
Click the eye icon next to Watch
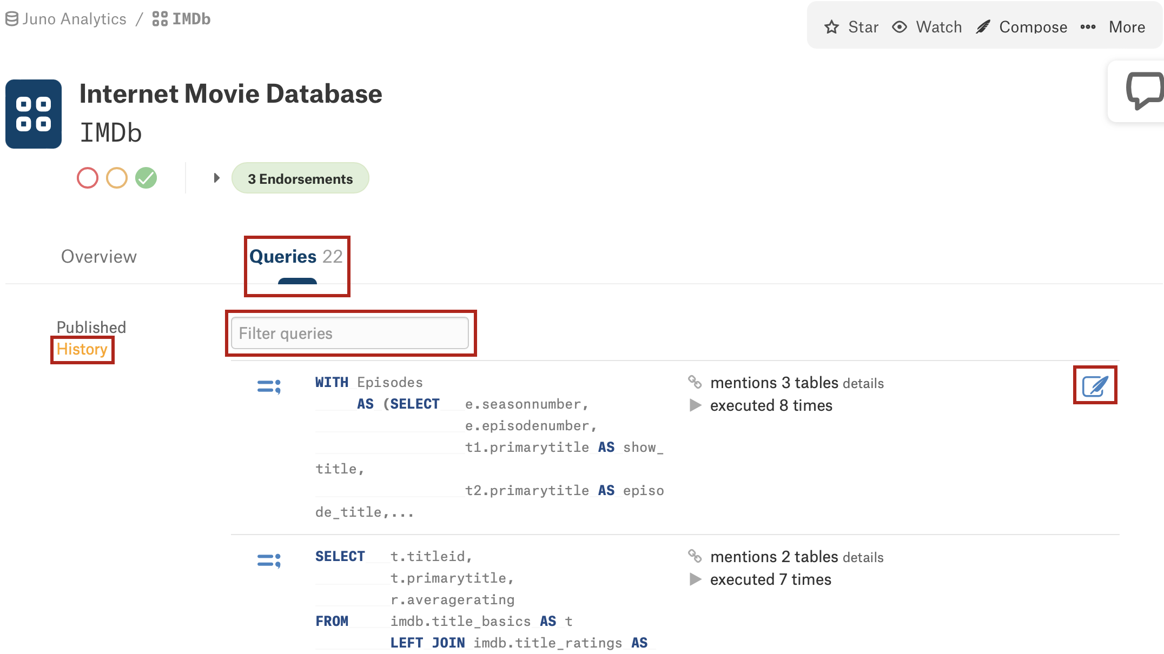(x=900, y=27)
